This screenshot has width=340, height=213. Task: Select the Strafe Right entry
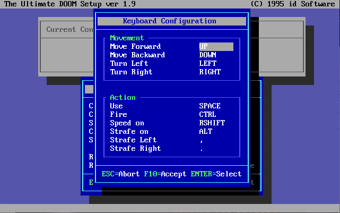135,149
